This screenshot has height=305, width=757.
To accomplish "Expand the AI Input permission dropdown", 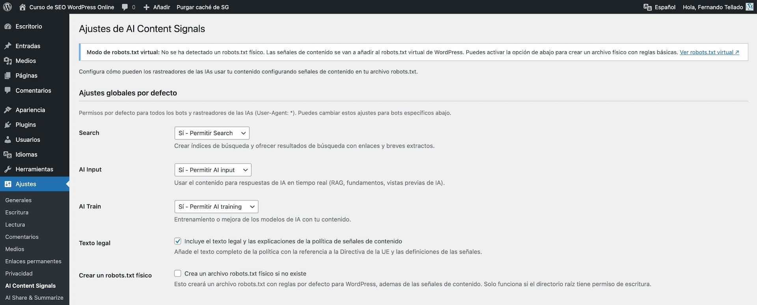I will click(213, 170).
